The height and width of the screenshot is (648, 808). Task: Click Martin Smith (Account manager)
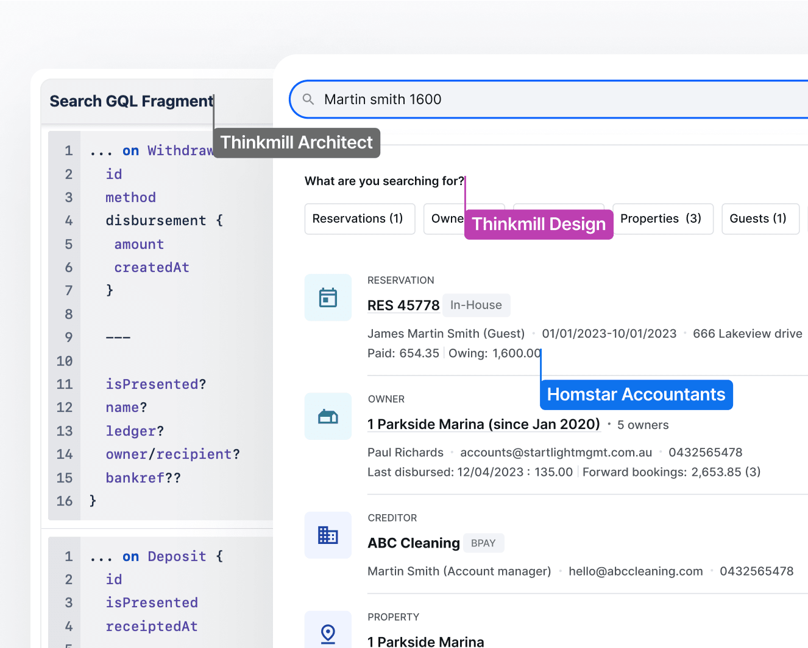[x=459, y=571]
